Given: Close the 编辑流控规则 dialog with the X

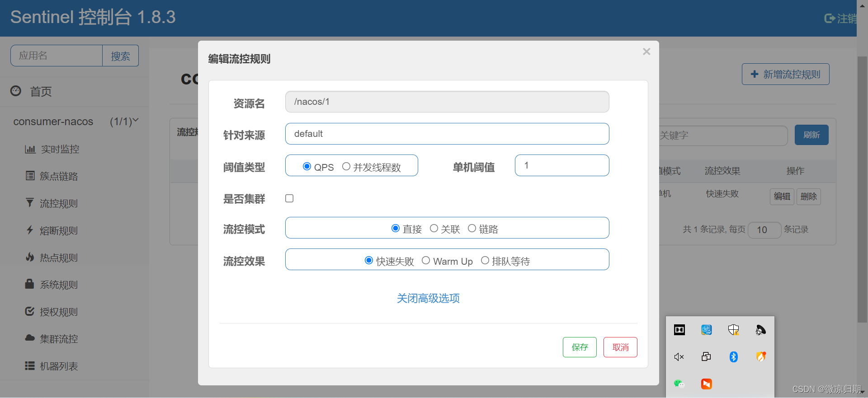Looking at the screenshot, I should [x=646, y=52].
